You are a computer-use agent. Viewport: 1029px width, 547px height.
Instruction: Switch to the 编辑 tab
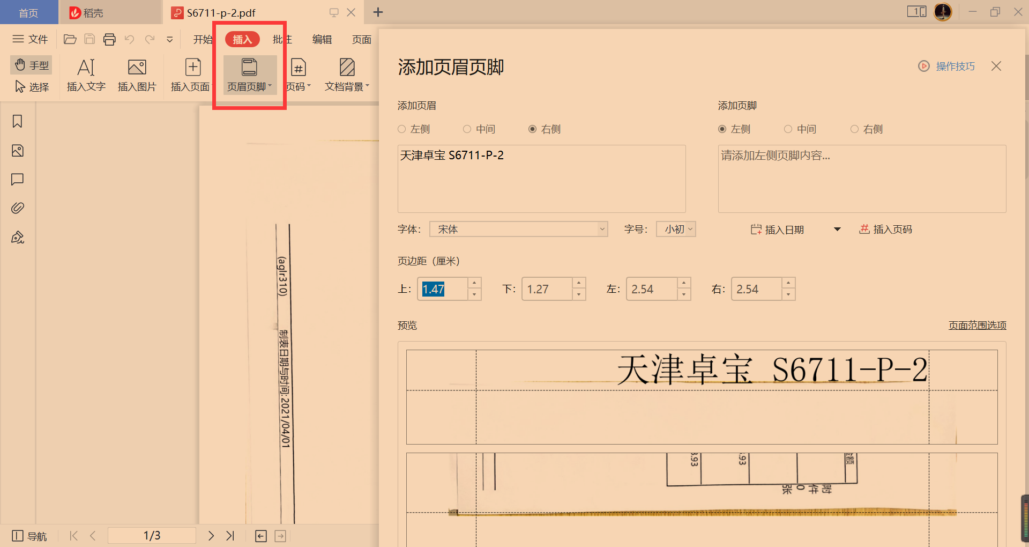click(x=322, y=39)
